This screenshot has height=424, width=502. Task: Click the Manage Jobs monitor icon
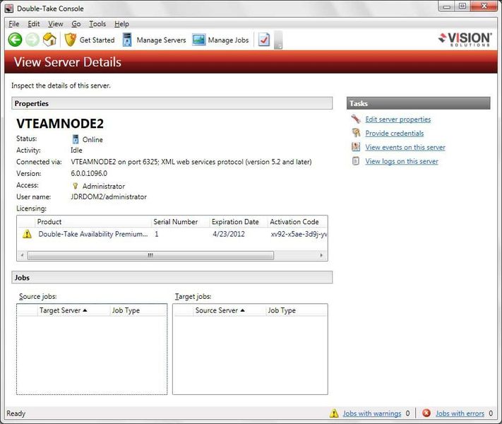[199, 40]
